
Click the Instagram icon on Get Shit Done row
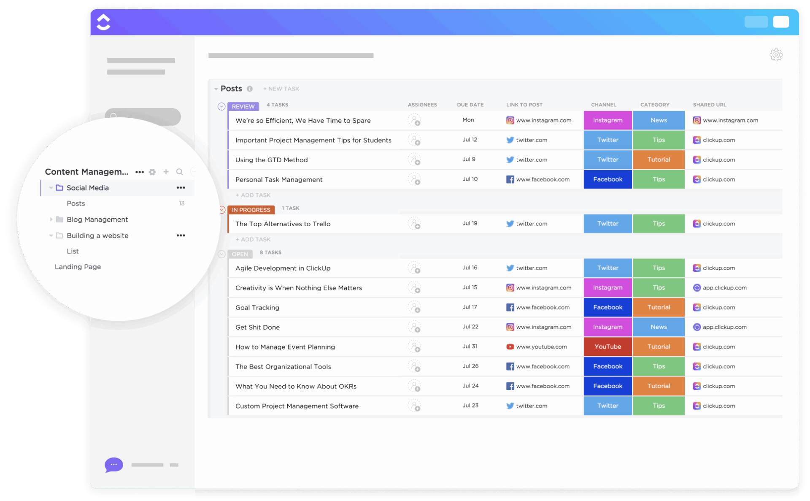pyautogui.click(x=510, y=327)
